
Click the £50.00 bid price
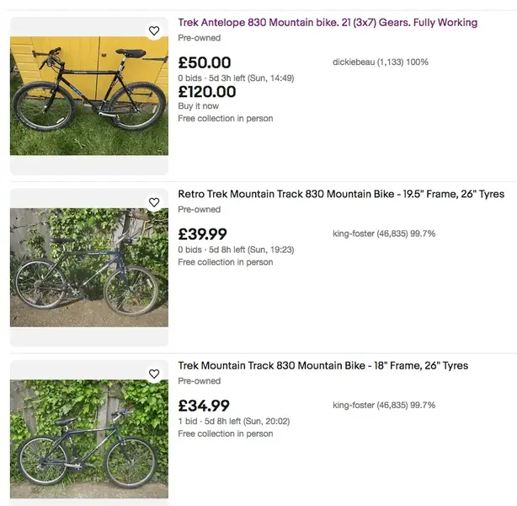pos(205,62)
